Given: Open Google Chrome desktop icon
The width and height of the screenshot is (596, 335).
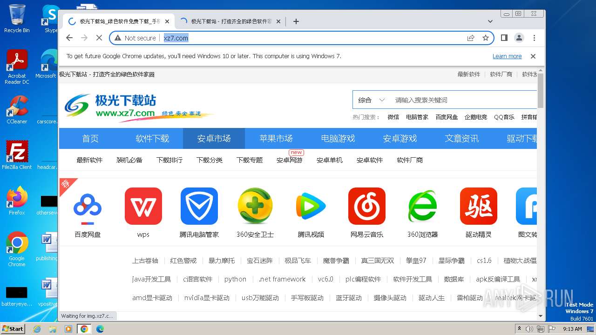Looking at the screenshot, I should 17,249.
